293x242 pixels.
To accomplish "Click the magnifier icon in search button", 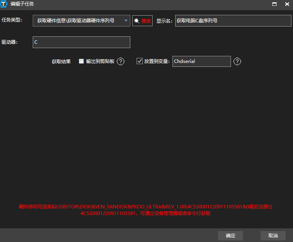I will [137, 21].
